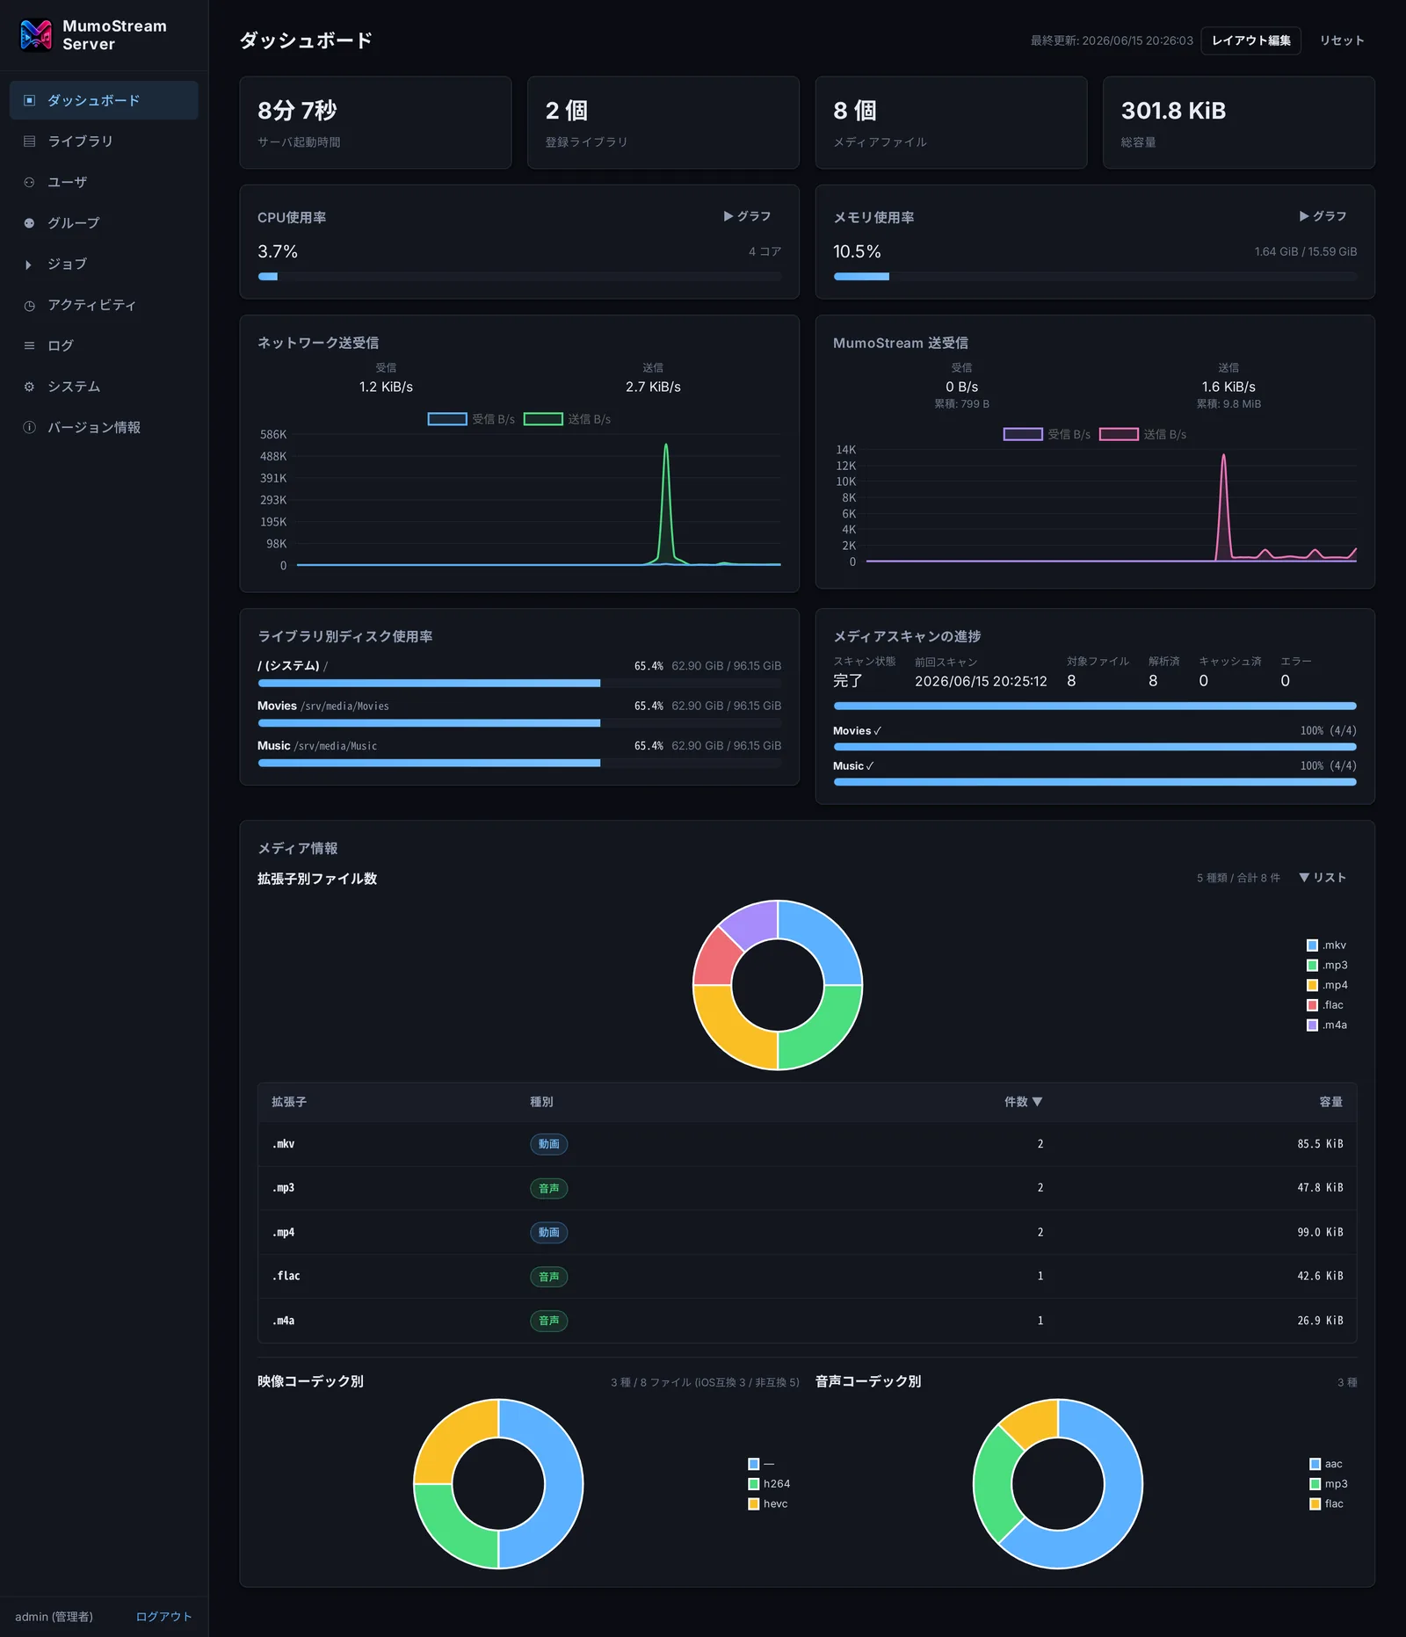
Task: Click the .mp3 legend color swatch
Action: (1313, 966)
